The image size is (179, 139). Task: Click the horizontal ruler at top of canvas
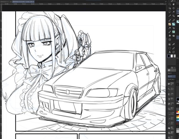click(x=84, y=4)
